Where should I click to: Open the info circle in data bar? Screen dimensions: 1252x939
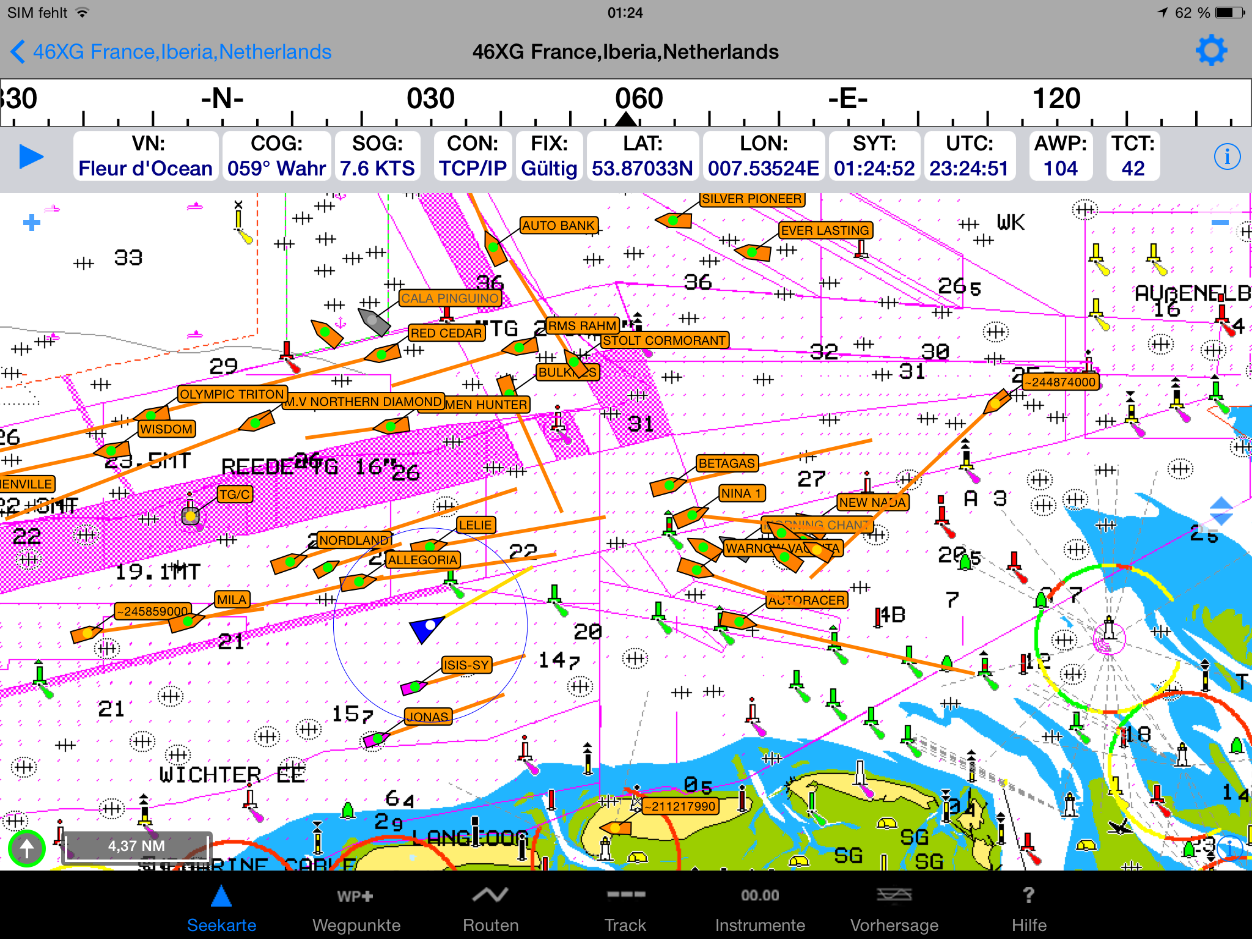pyautogui.click(x=1226, y=156)
